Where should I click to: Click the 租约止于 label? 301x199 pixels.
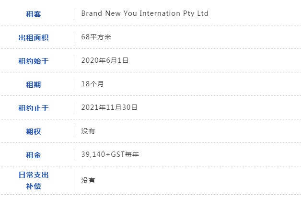[x=34, y=108]
